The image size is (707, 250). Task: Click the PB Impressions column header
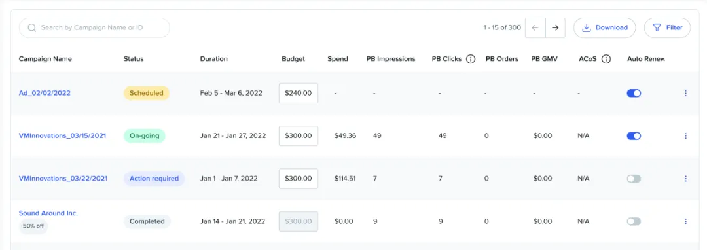tap(391, 59)
